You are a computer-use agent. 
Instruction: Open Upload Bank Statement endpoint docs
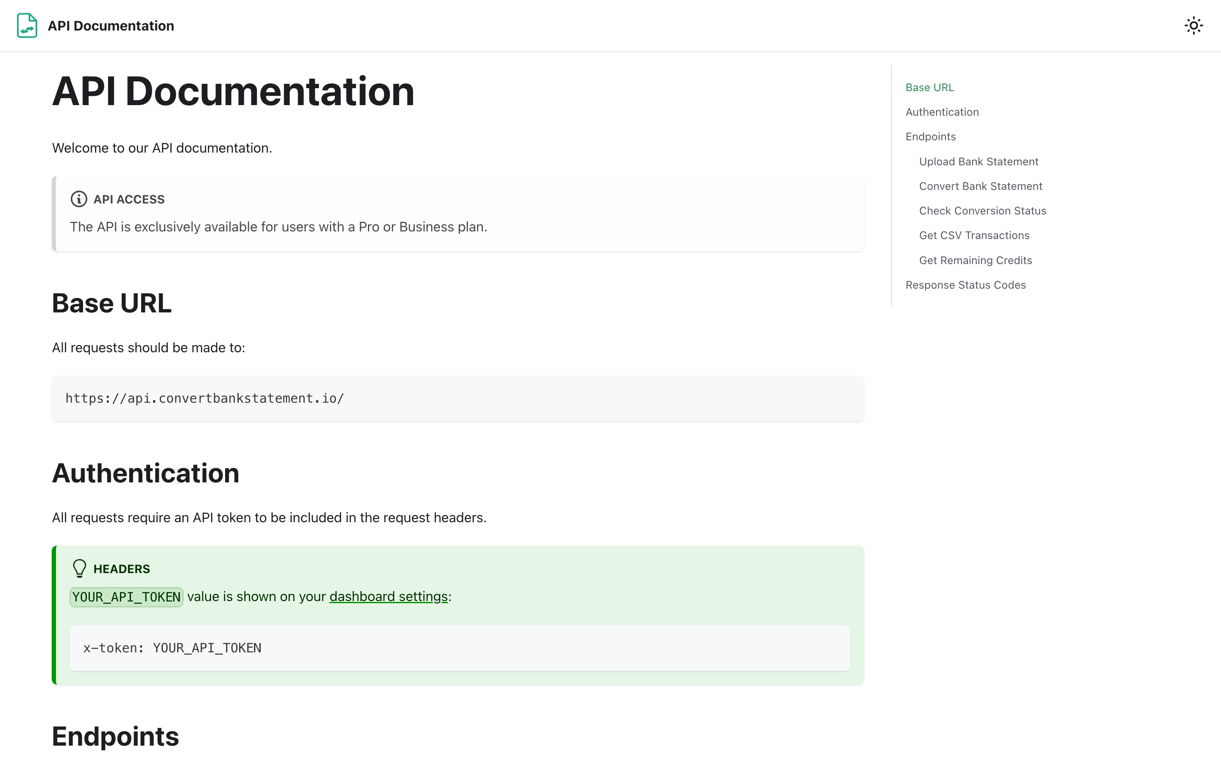[978, 162]
